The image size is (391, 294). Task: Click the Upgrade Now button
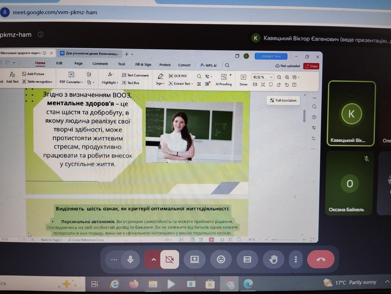271,56
